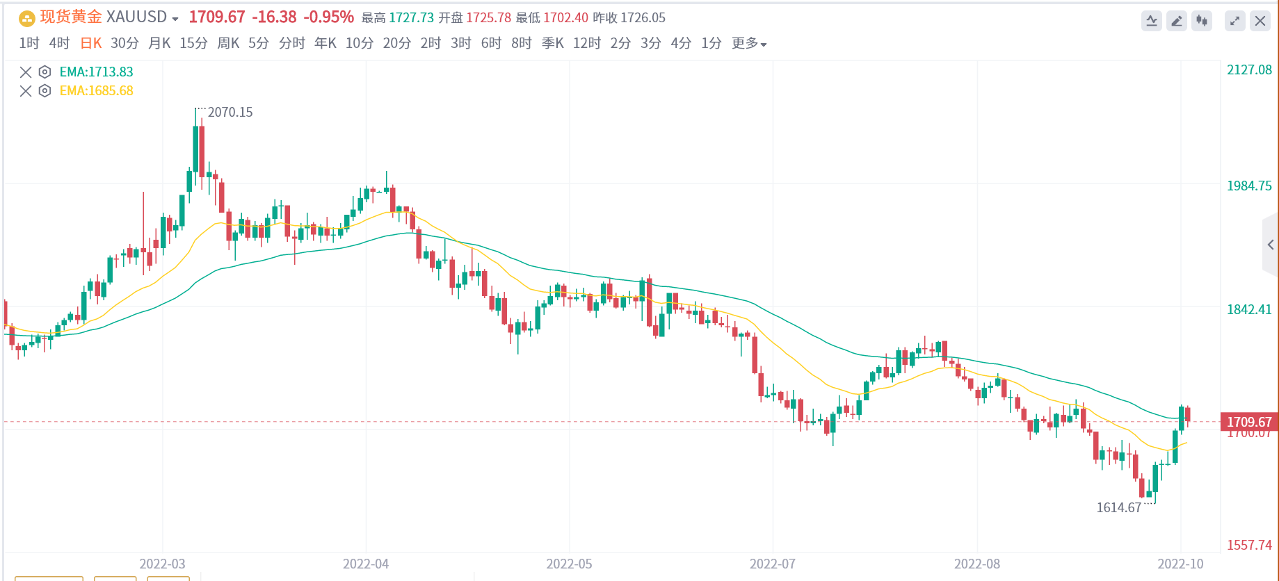Expand the collapsed right side panel arrow

tap(1271, 245)
